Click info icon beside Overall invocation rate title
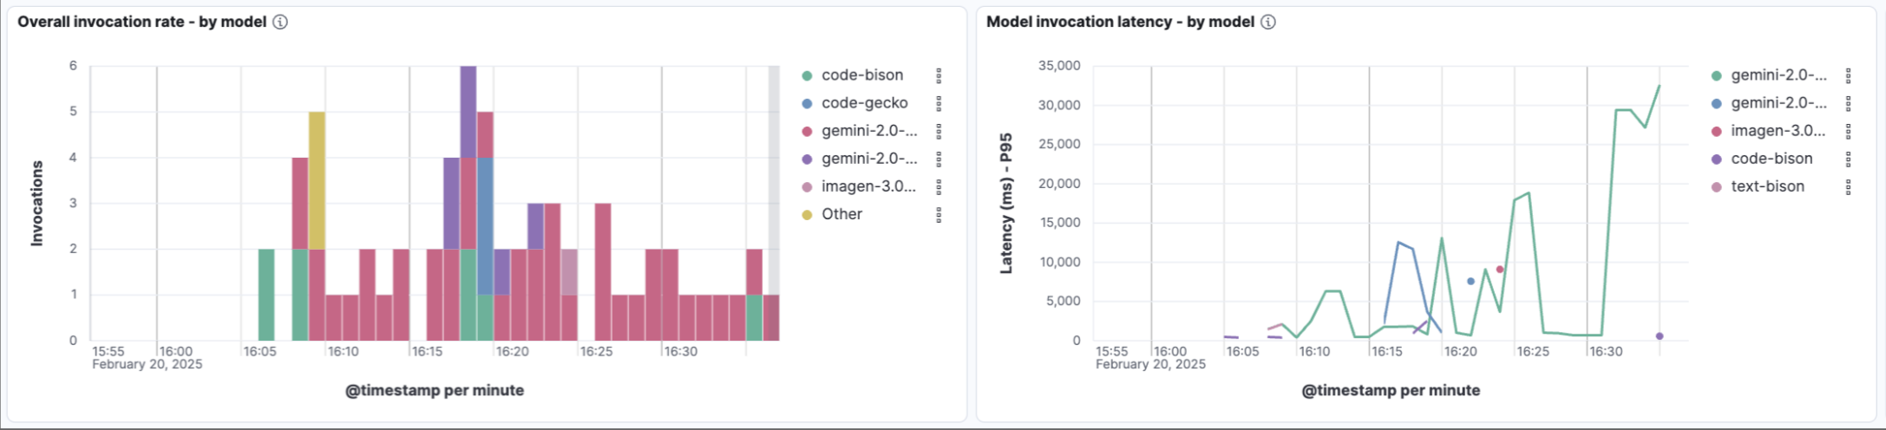This screenshot has width=1886, height=430. (x=280, y=23)
